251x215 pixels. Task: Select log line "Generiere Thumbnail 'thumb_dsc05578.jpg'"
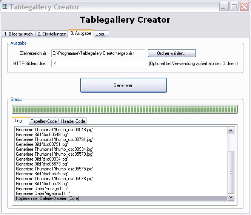(x=121, y=179)
